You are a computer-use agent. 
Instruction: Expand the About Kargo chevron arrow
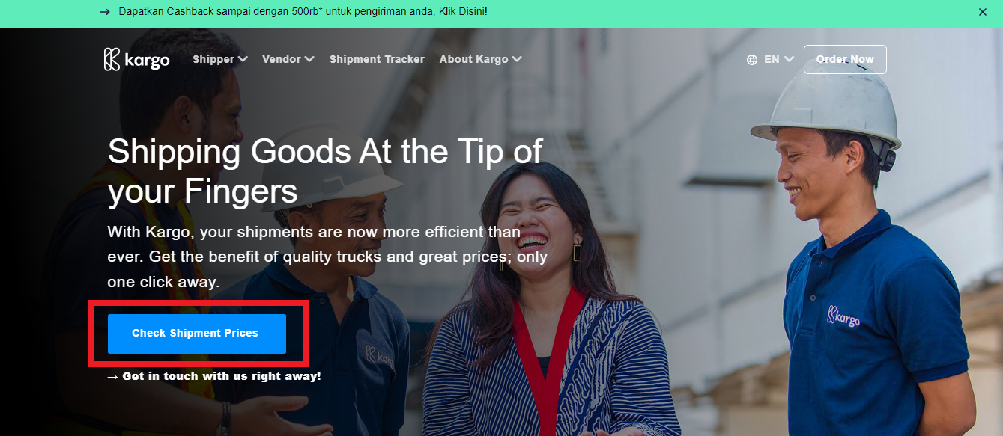click(517, 59)
